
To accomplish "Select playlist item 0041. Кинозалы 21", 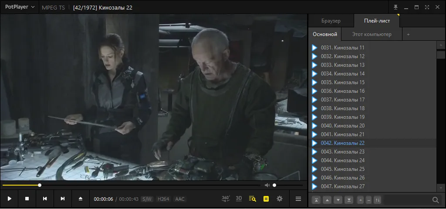I will coord(372,134).
